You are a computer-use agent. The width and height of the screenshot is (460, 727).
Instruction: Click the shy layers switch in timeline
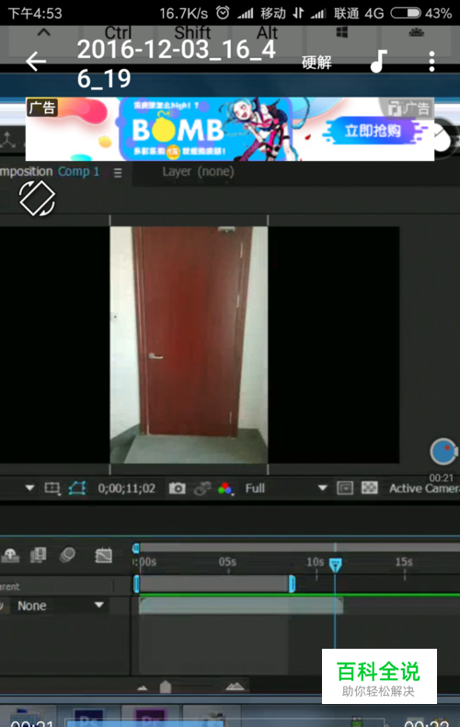[10, 555]
